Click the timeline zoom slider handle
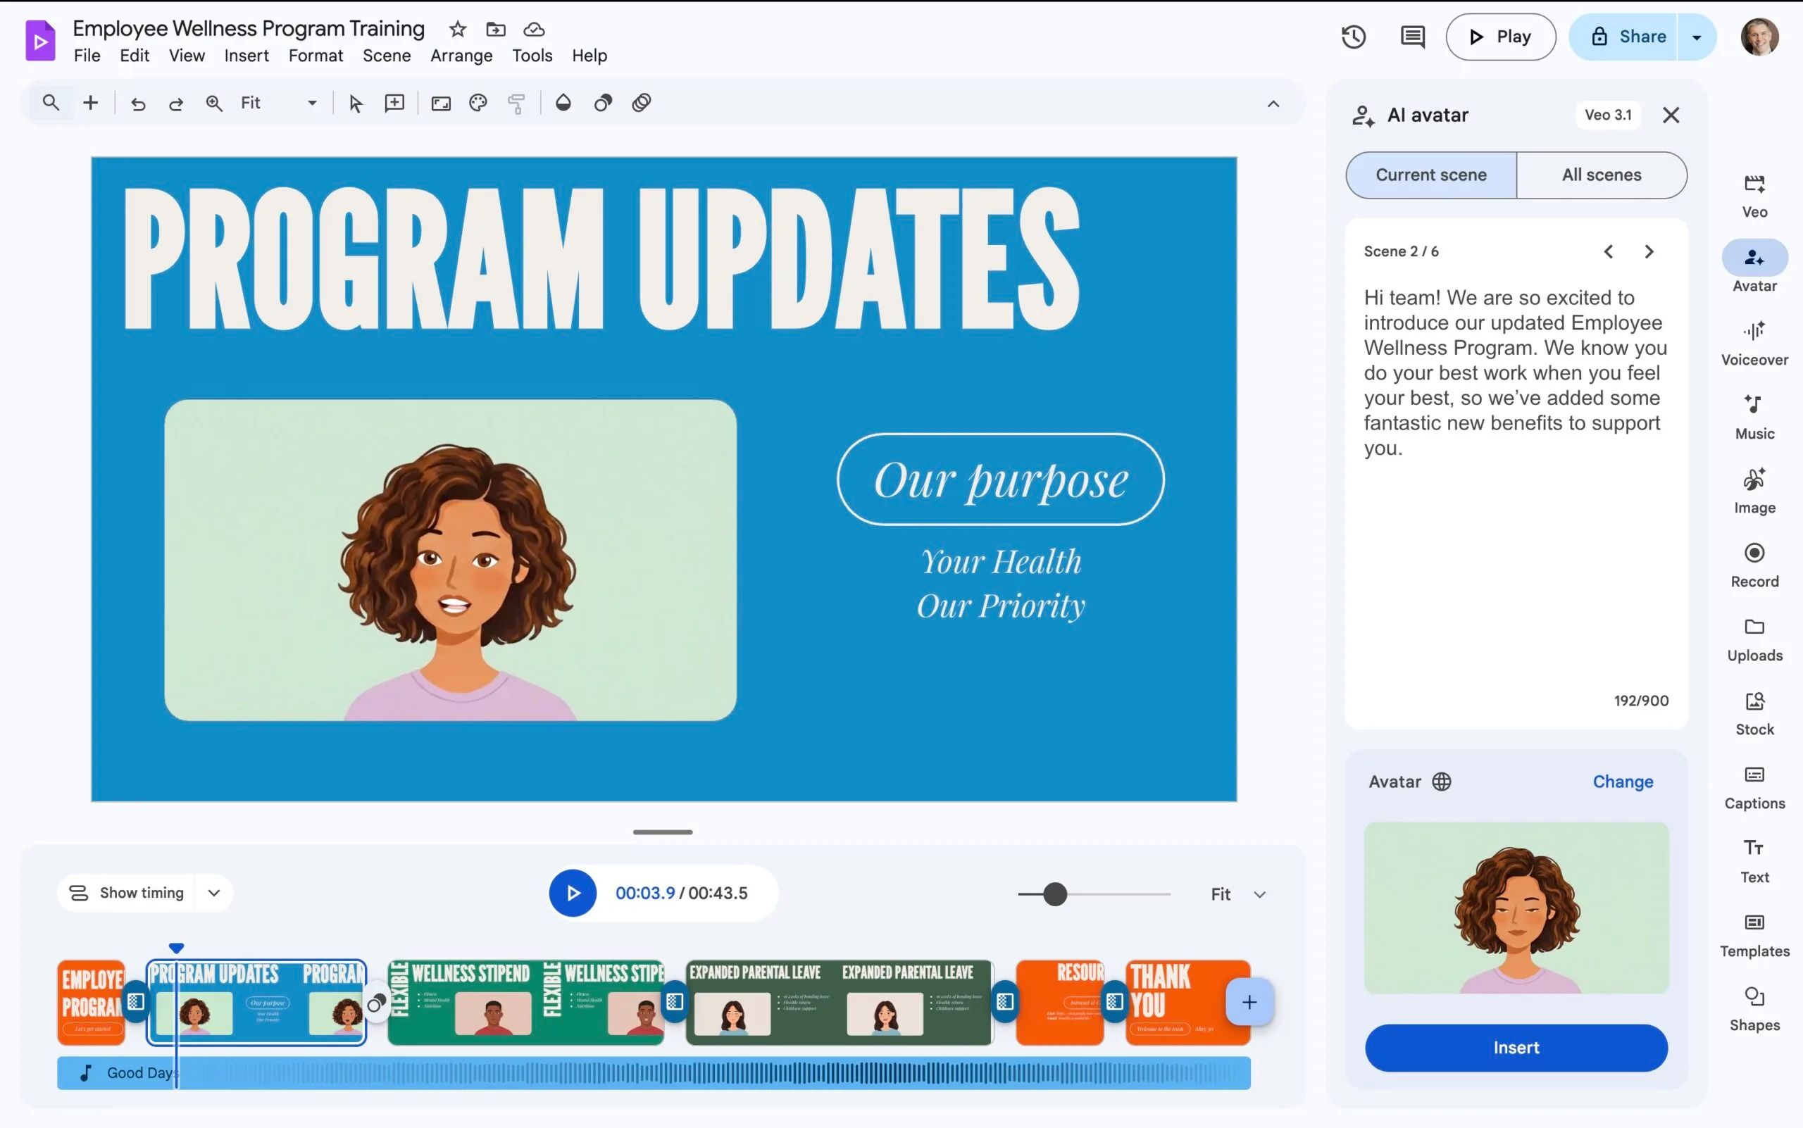 point(1054,894)
